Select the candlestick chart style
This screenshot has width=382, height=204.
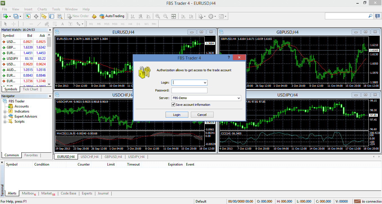click(x=141, y=16)
